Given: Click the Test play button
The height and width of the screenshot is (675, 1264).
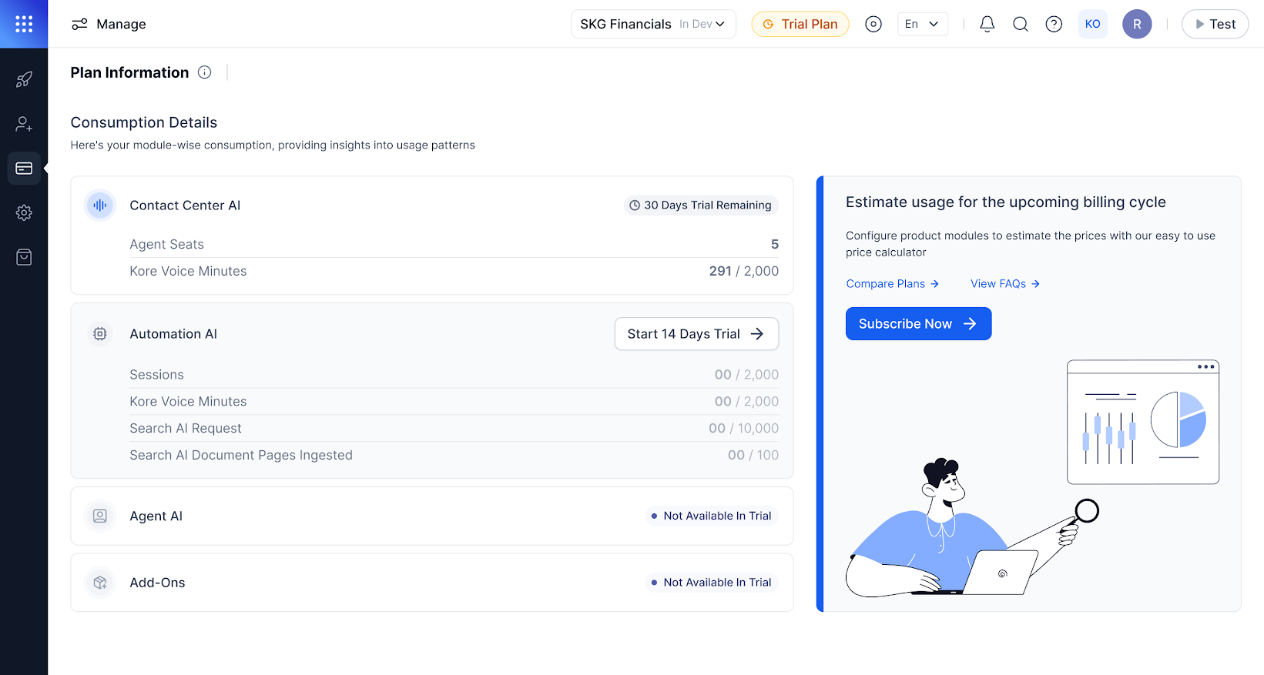Looking at the screenshot, I should click(x=1215, y=24).
